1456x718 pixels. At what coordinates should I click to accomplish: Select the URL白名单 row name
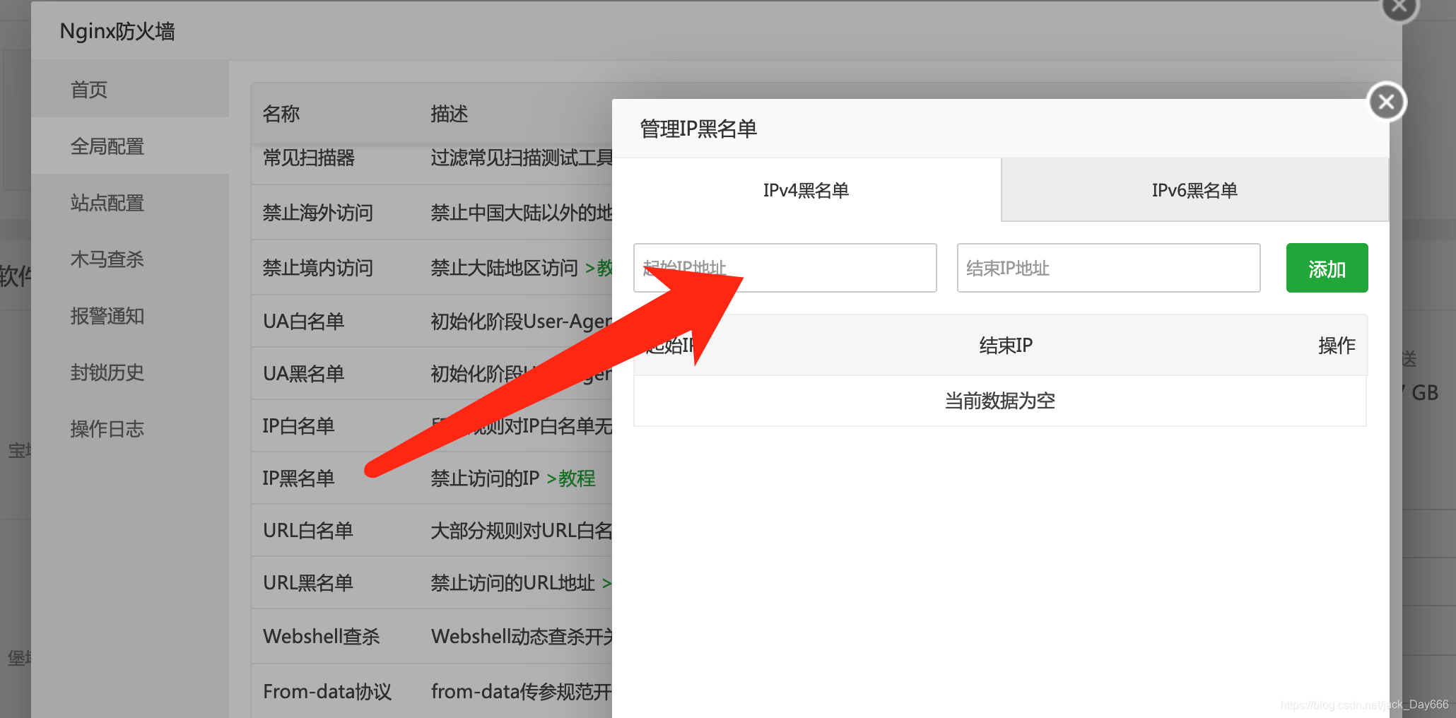click(308, 531)
